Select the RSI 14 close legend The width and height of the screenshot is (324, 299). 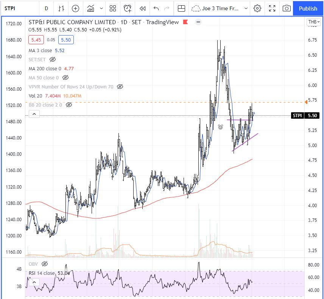tap(42, 273)
